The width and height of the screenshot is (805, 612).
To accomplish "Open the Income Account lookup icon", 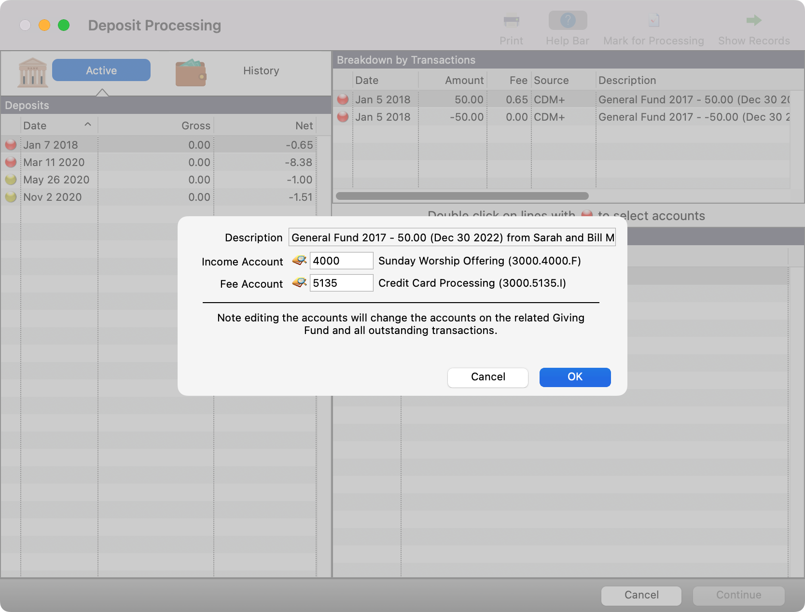I will point(298,260).
